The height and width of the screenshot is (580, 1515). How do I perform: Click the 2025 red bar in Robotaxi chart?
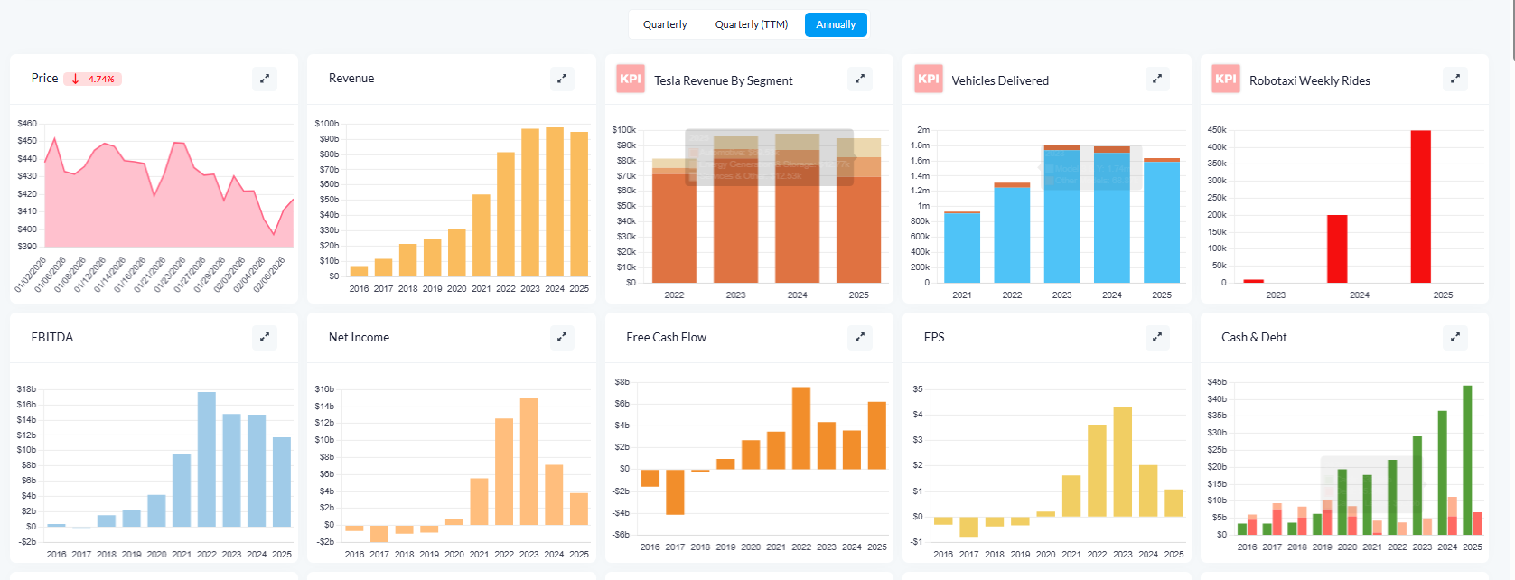coord(1421,207)
